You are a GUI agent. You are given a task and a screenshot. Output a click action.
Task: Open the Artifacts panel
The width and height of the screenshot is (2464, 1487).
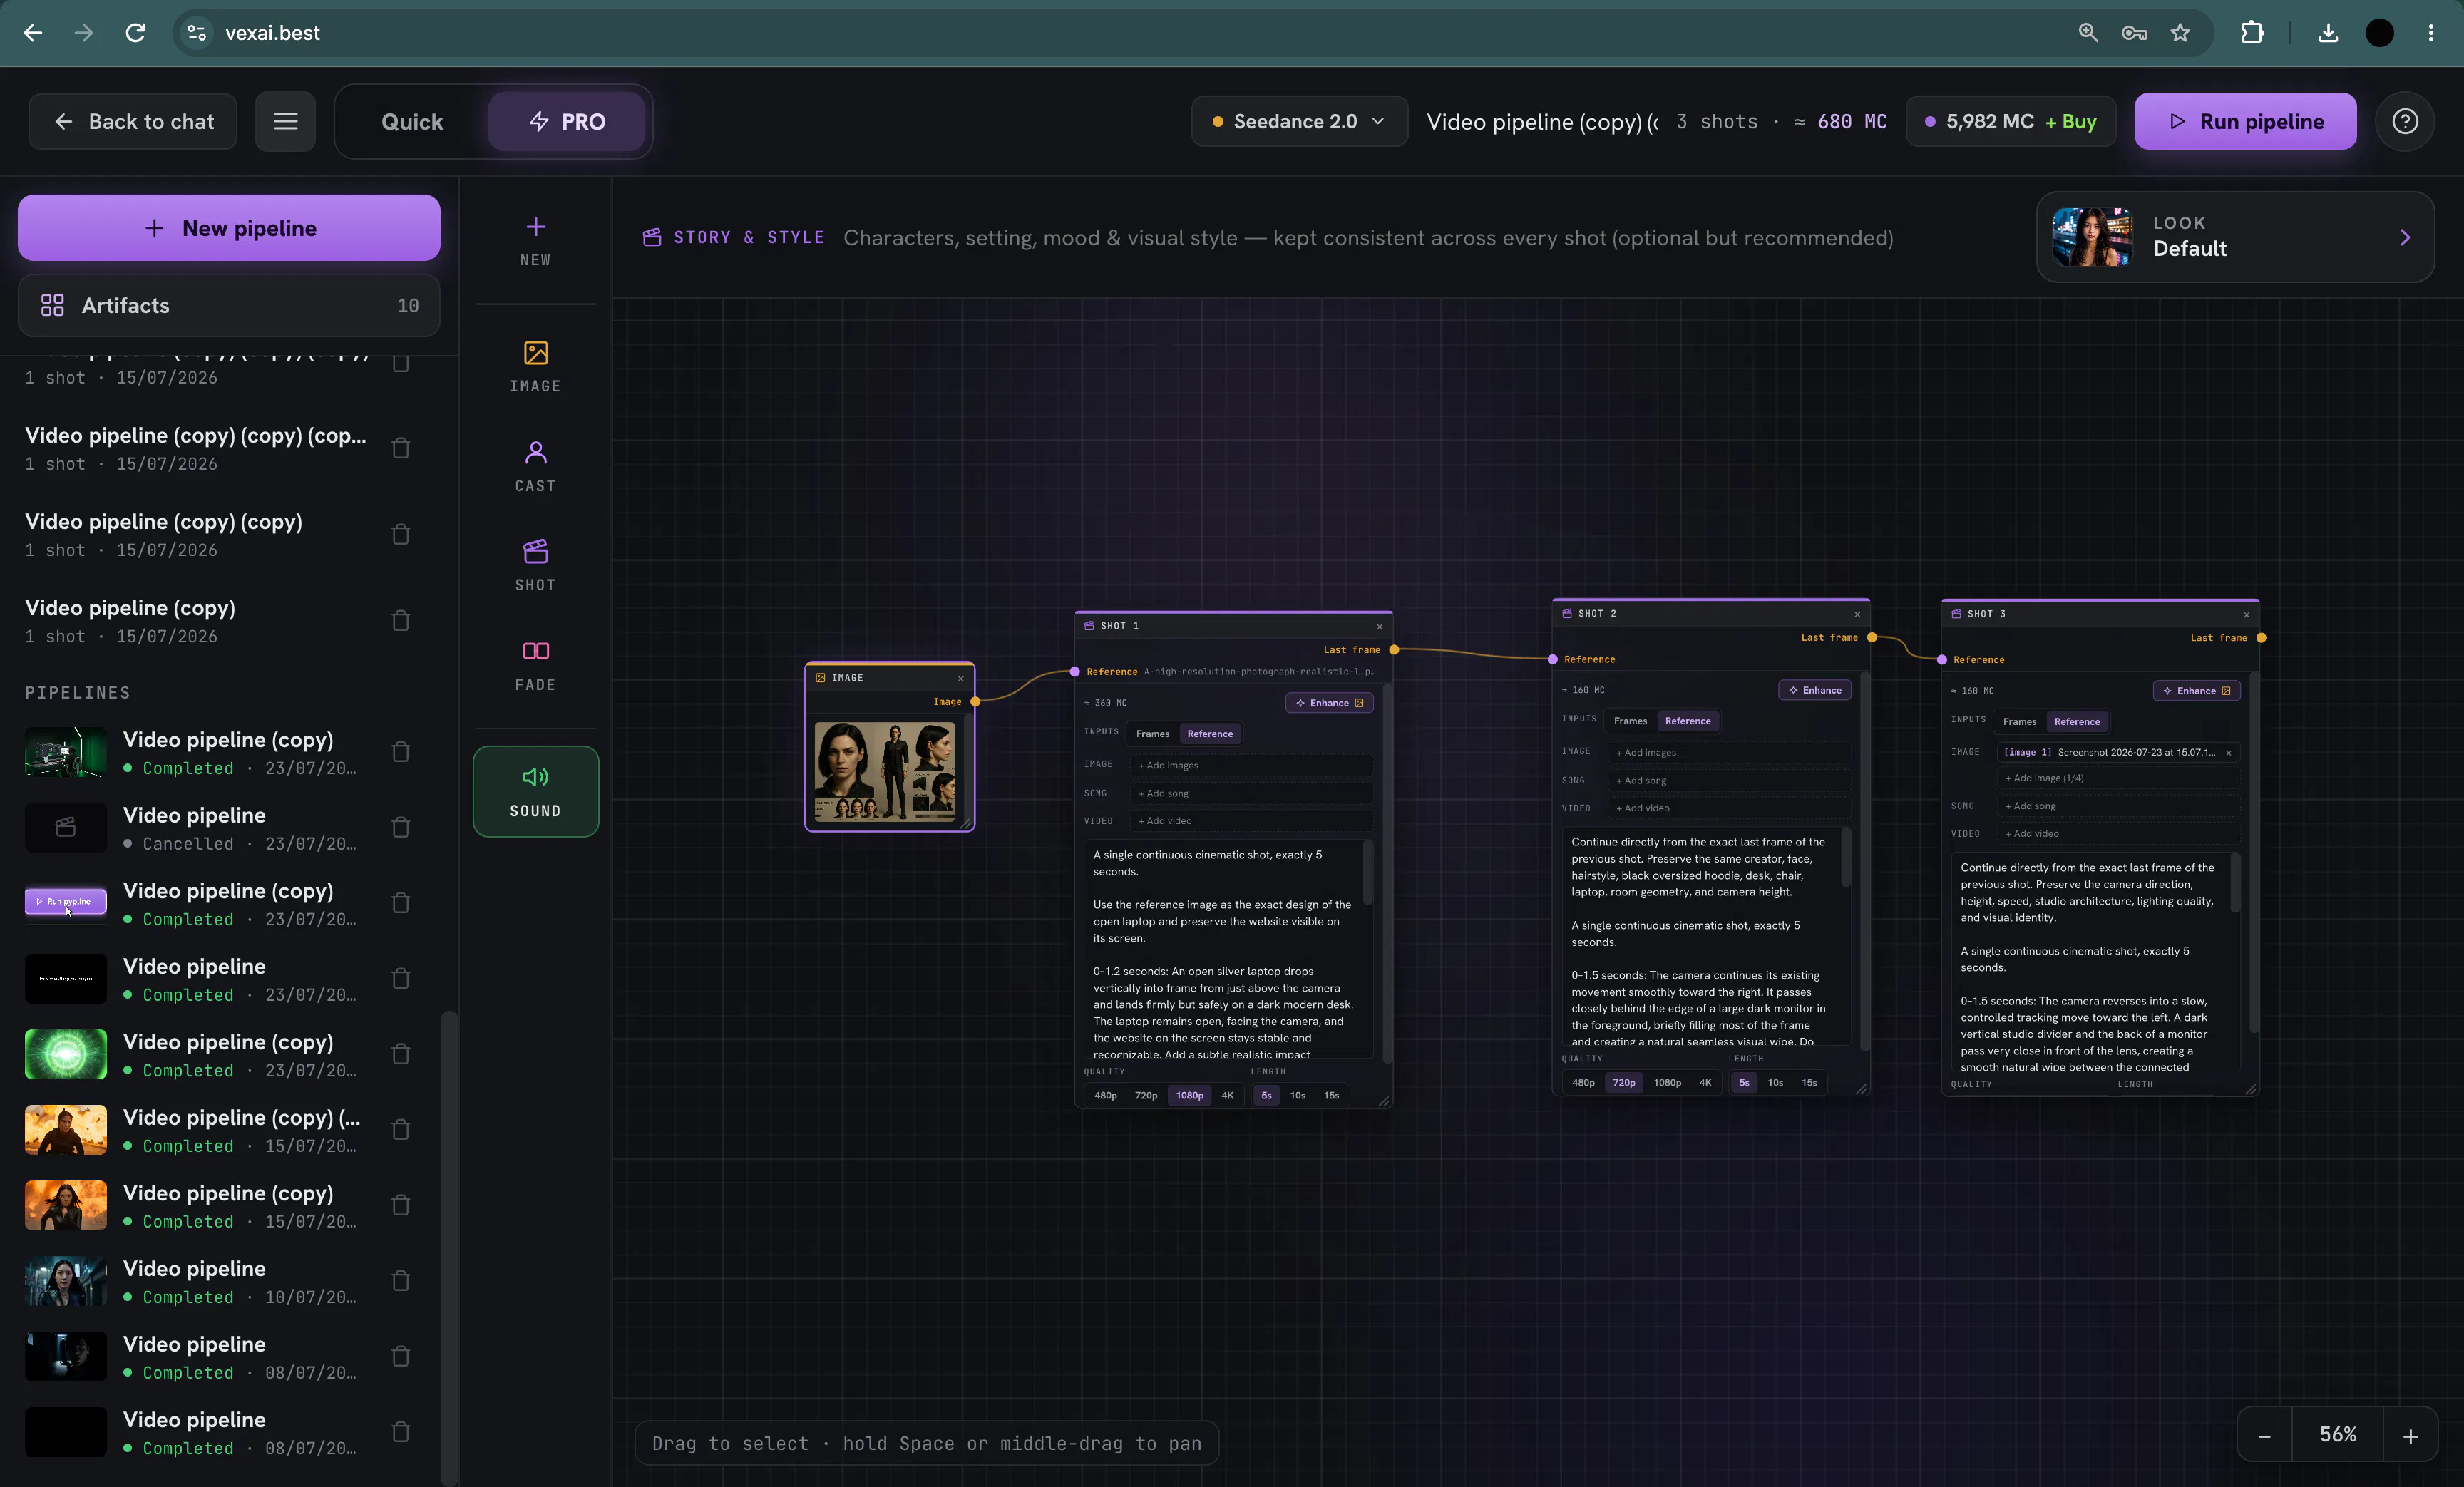(x=229, y=306)
